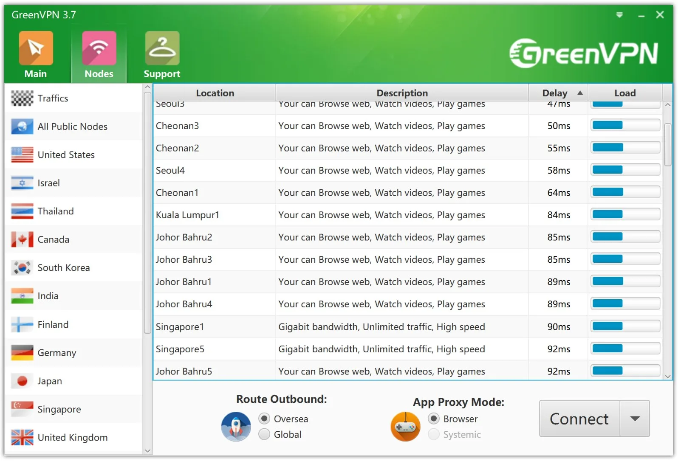Click the gamepad App Proxy Mode icon
678x461 pixels.
click(406, 426)
